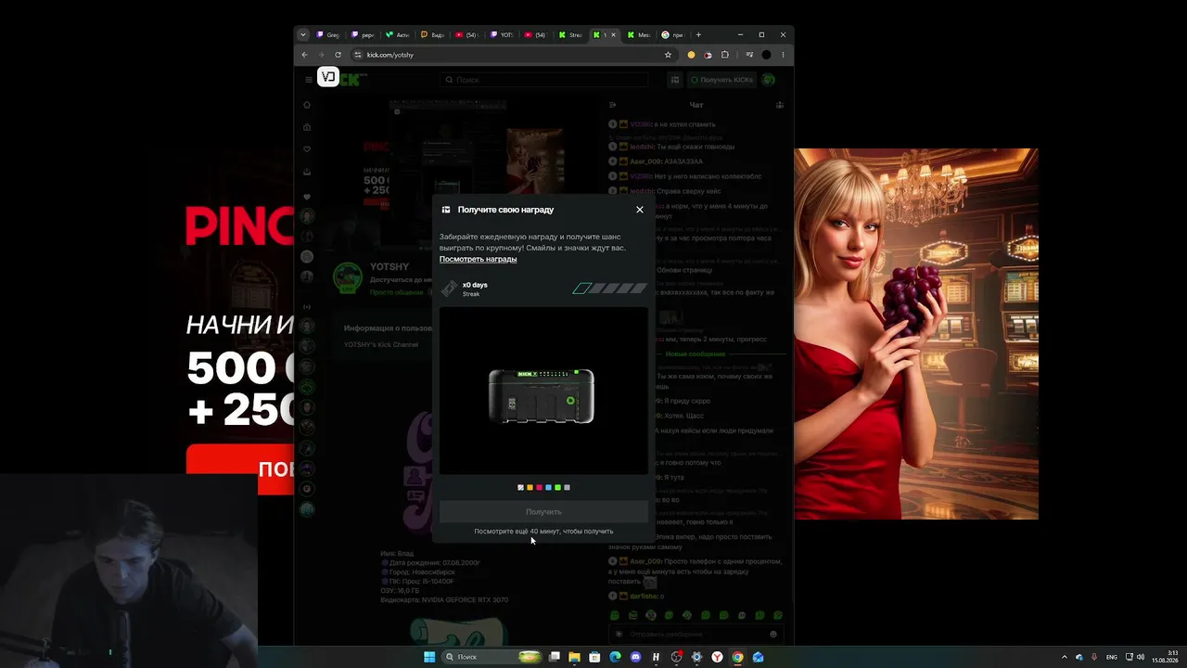The width and height of the screenshot is (1187, 668).
Task: Open File Explorer from the taskbar
Action: (574, 657)
